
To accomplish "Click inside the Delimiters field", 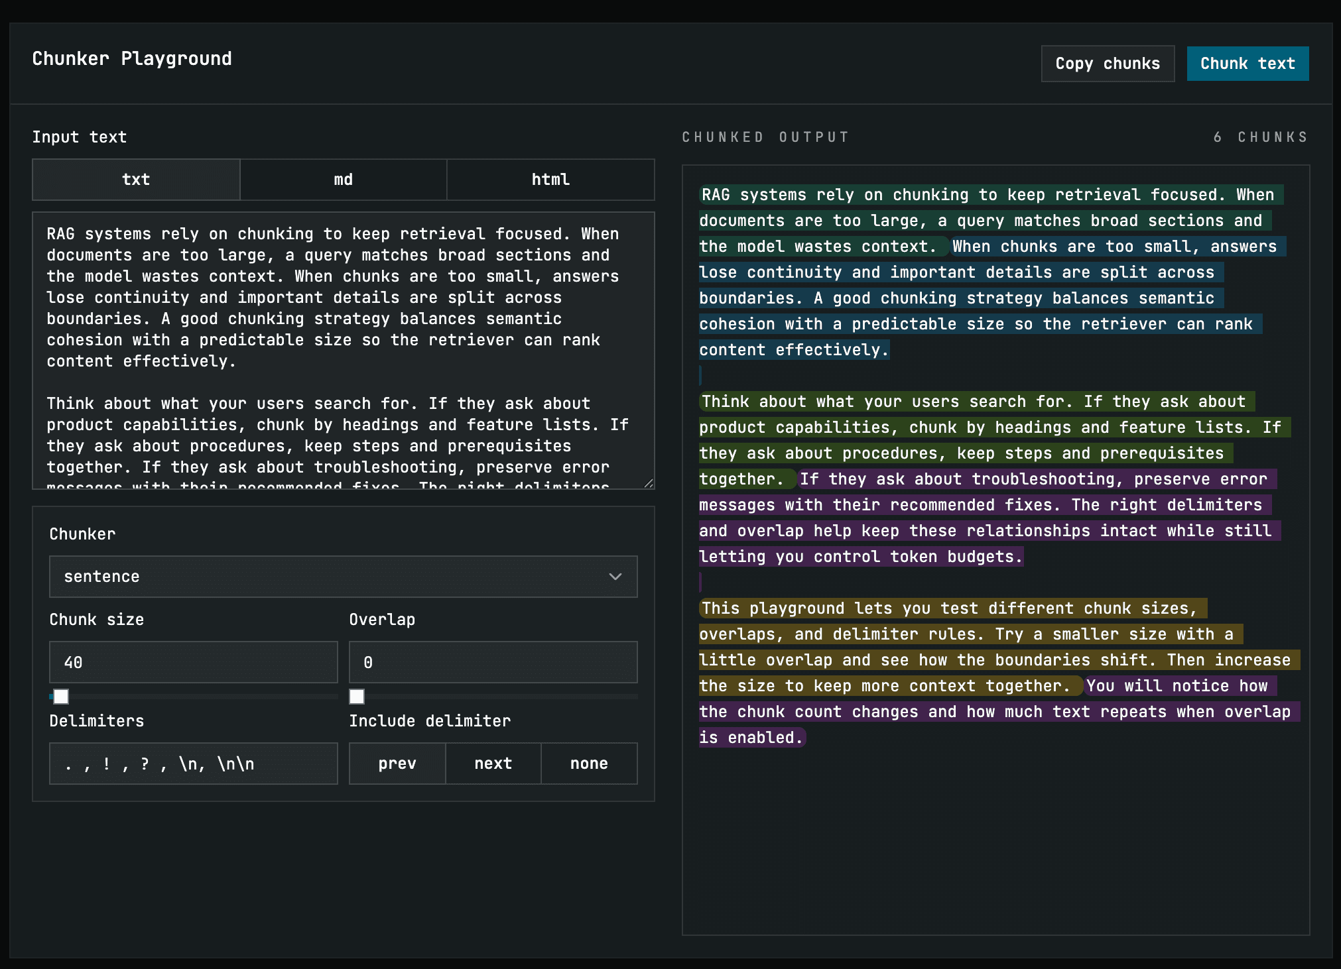I will point(193,763).
